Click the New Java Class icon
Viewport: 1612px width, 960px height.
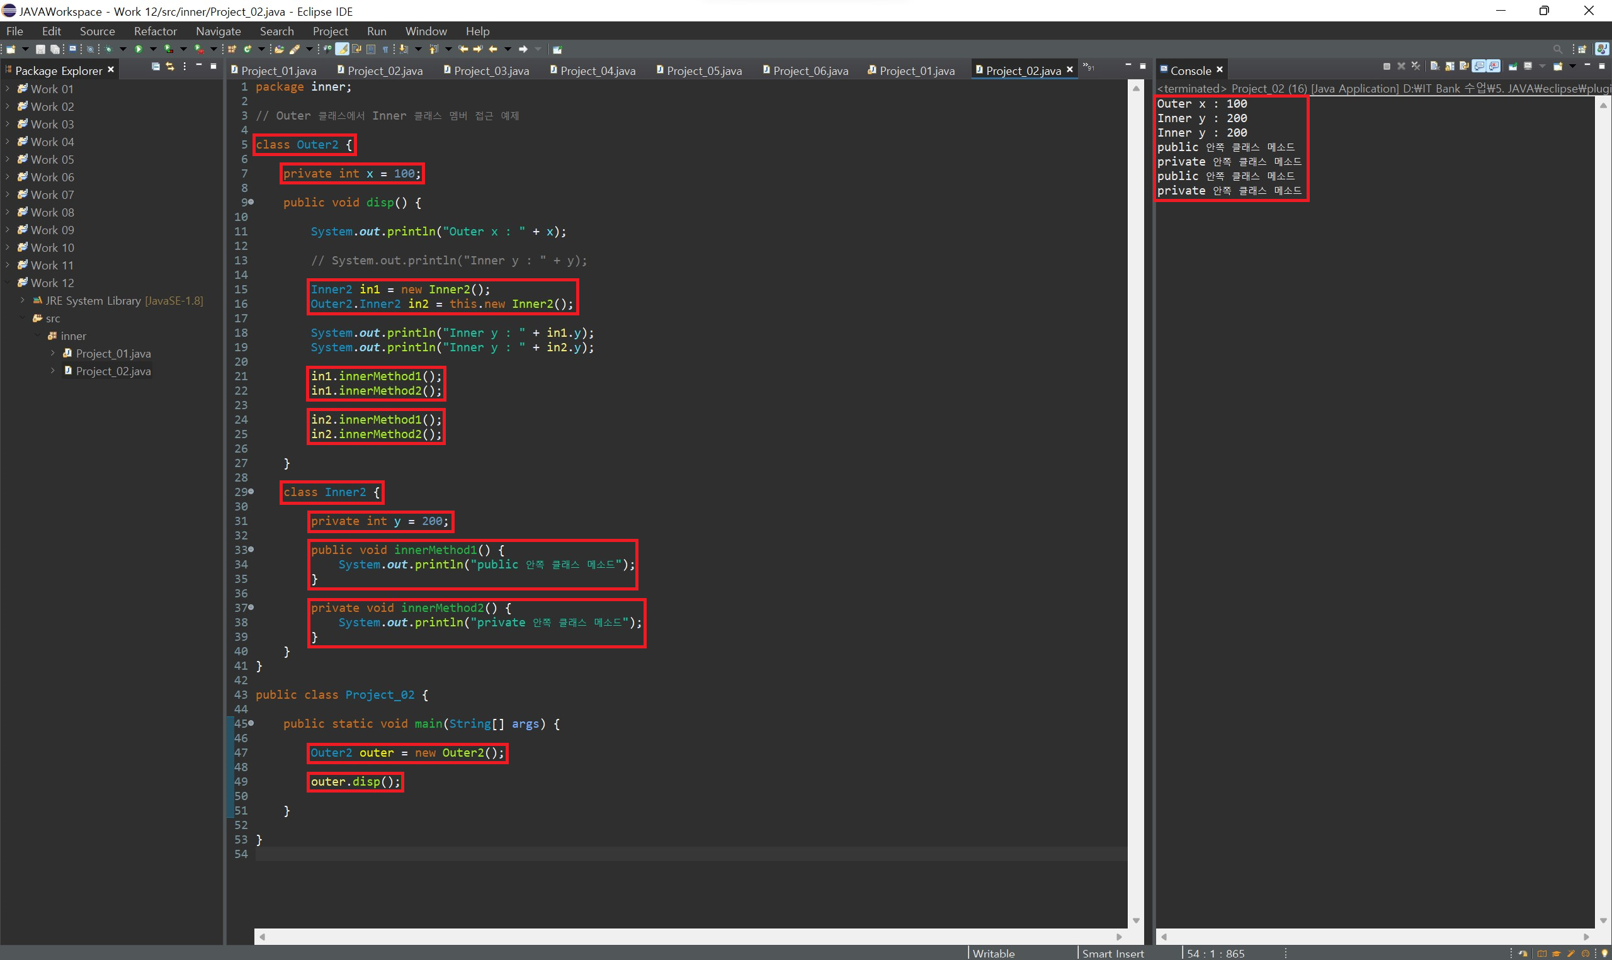click(246, 49)
